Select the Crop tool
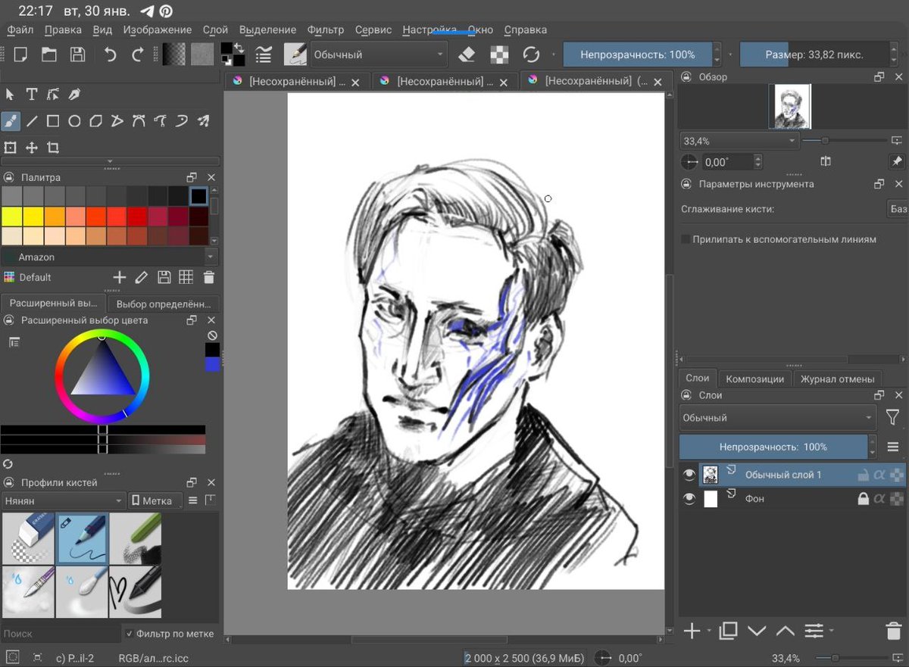 53,148
